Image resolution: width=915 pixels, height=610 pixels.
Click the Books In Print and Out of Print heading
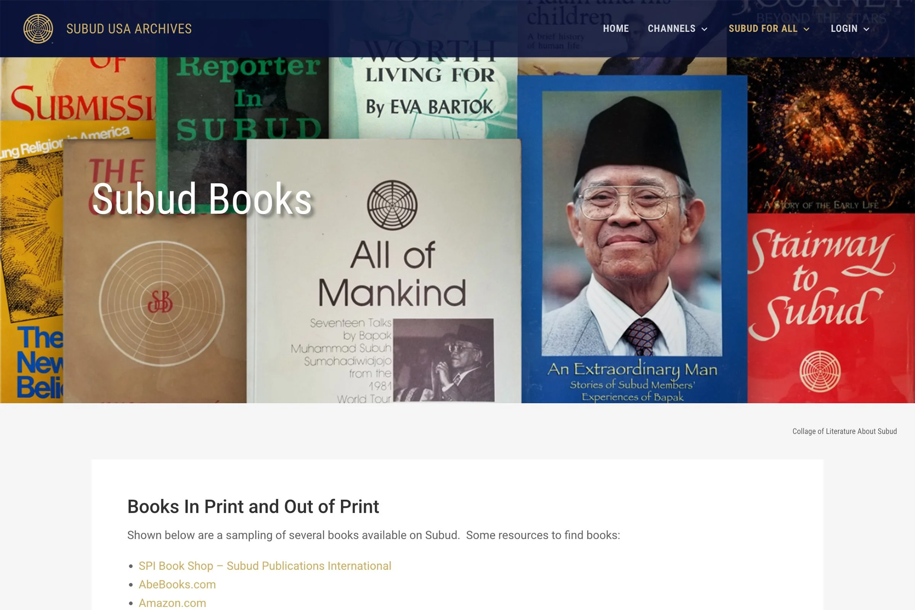[x=253, y=507]
